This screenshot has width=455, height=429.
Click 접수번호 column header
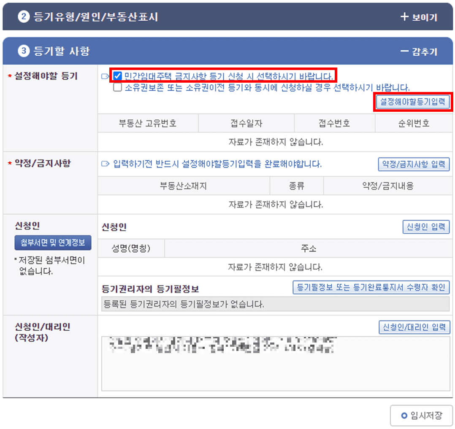[x=335, y=123]
